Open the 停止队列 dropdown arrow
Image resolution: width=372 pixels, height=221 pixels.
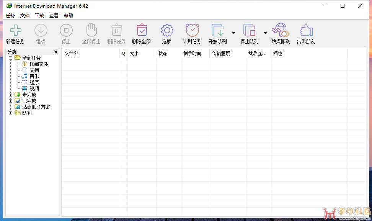[x=266, y=33]
